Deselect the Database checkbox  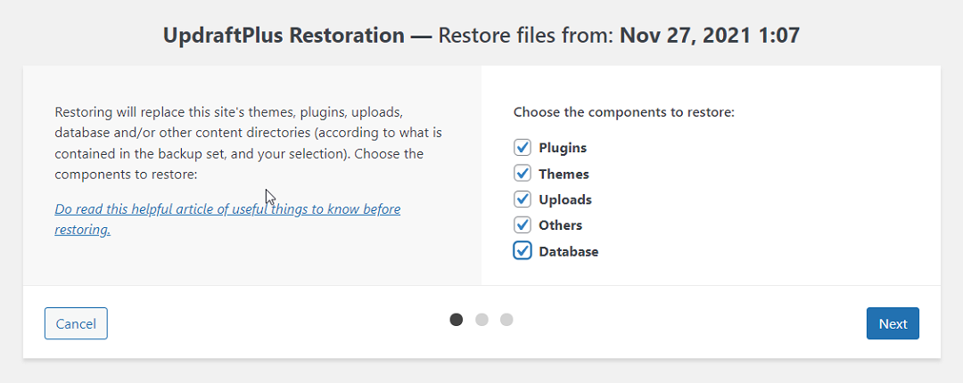tap(523, 251)
